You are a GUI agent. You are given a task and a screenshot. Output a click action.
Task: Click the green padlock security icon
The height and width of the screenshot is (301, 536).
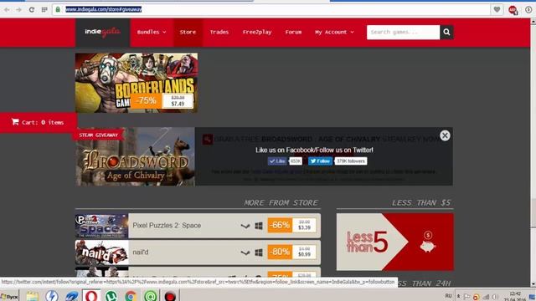coord(58,9)
